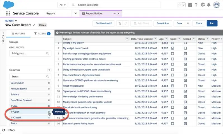Select the Reports navigation tab
Image resolution: width=223 pixels, height=134 pixels.
(x=51, y=13)
